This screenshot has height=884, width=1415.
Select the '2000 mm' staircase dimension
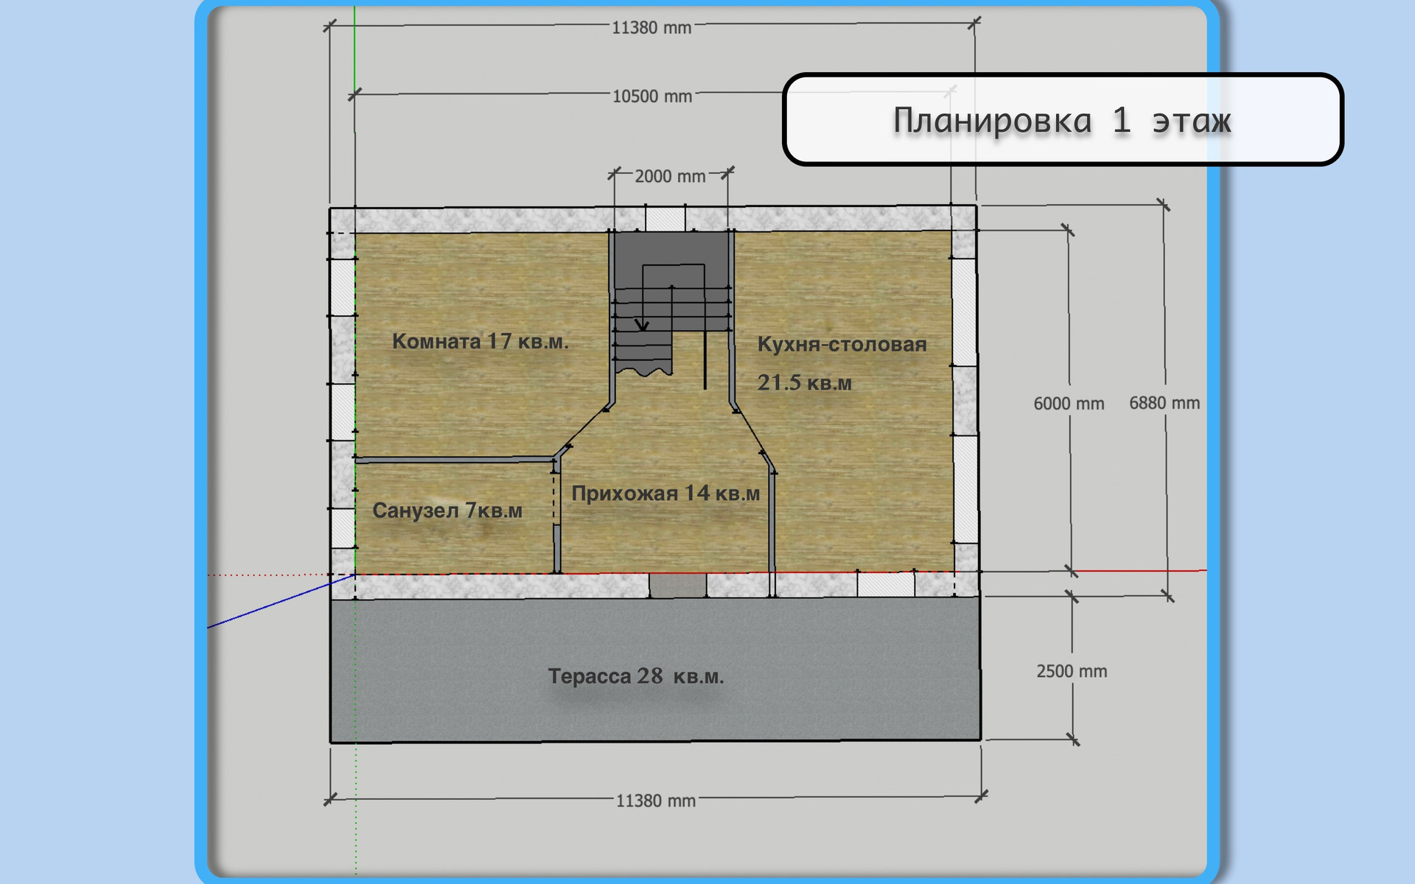pyautogui.click(x=670, y=177)
